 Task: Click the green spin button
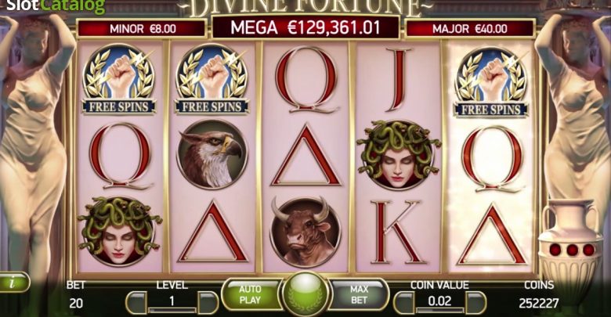[305, 293]
